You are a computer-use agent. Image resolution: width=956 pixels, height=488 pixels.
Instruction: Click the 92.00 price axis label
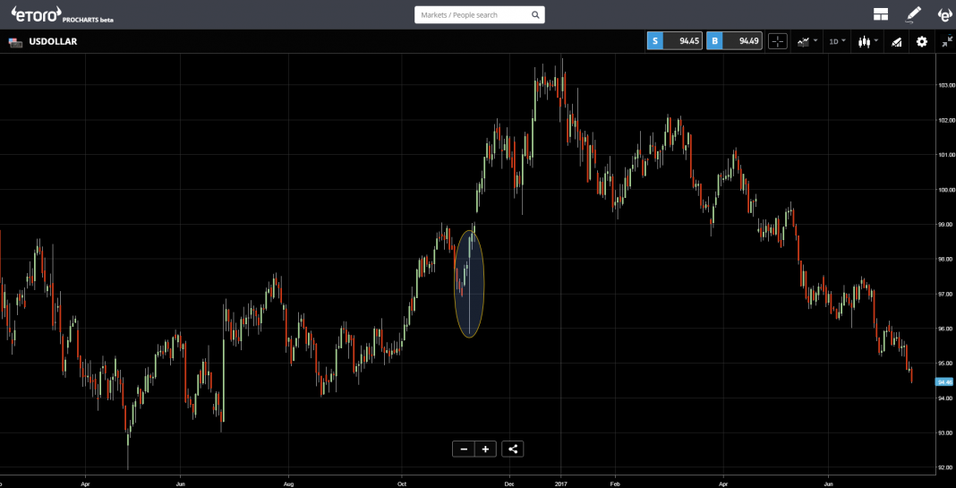945,468
